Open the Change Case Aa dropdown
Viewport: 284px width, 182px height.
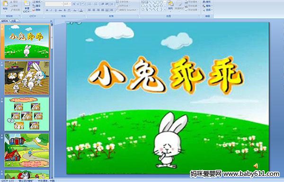pos(75,10)
